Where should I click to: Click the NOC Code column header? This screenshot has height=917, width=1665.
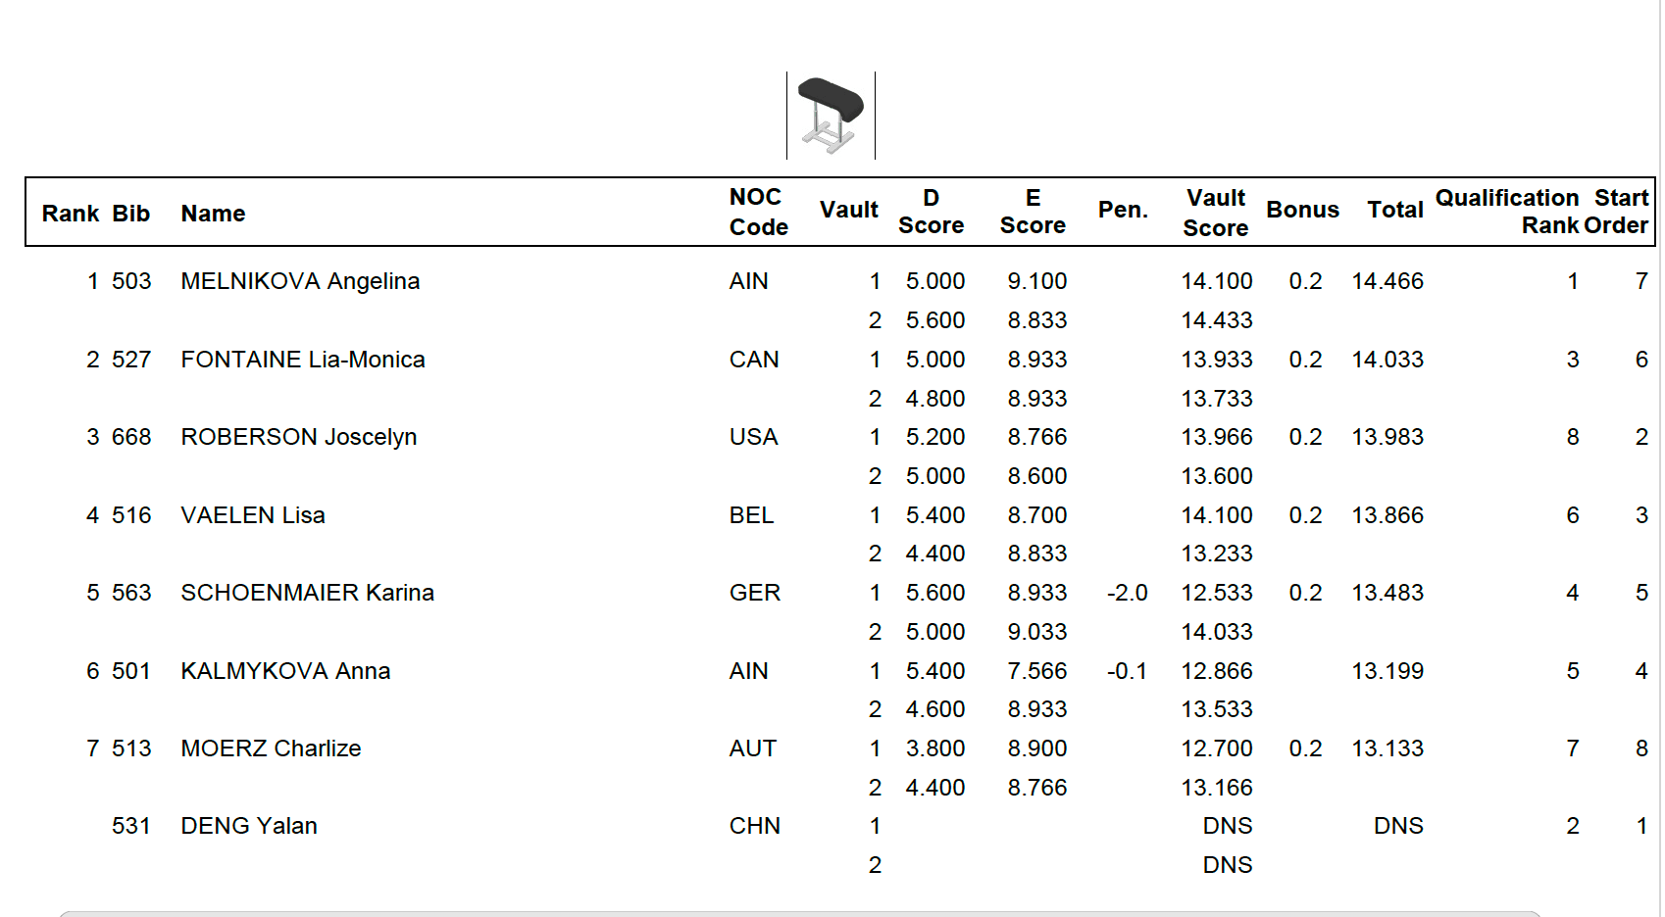(x=758, y=213)
